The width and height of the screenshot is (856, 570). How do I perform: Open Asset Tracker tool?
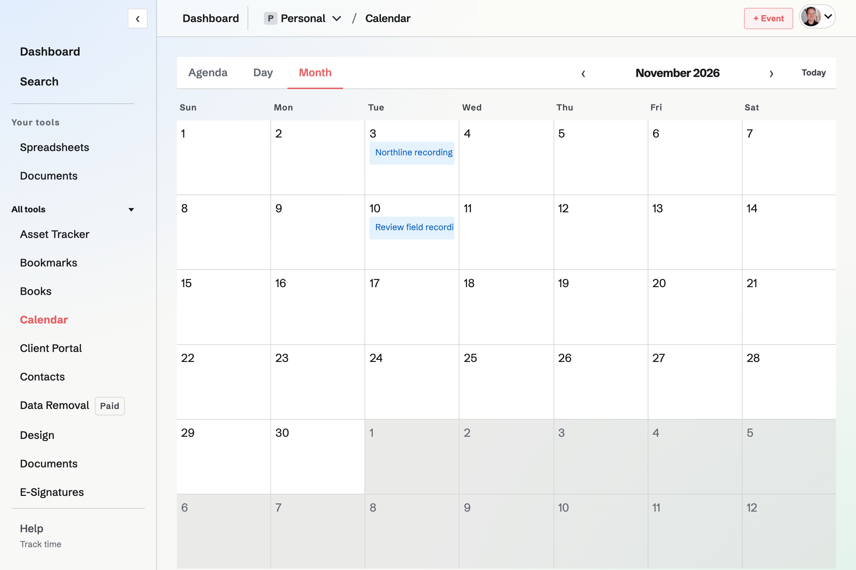[x=55, y=234]
